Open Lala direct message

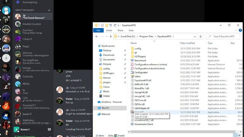tap(33, 99)
